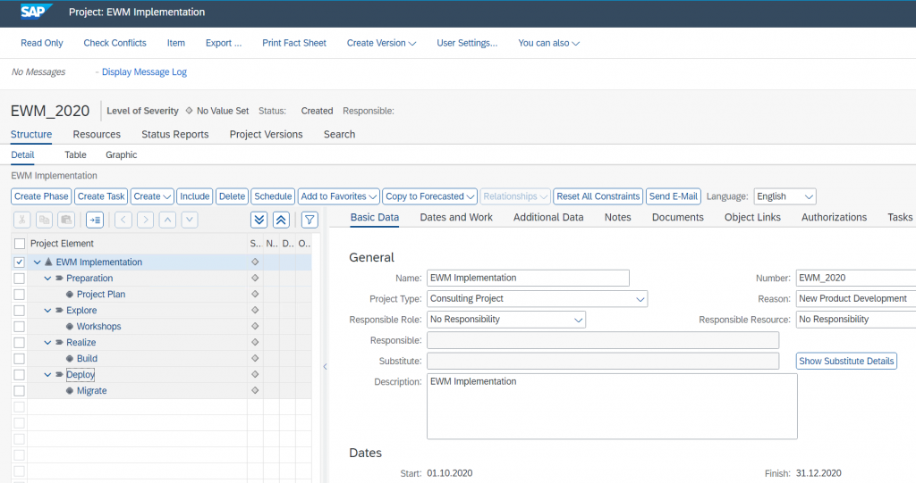The image size is (916, 483).
Task: Open the Additional Data tab
Action: coord(548,217)
